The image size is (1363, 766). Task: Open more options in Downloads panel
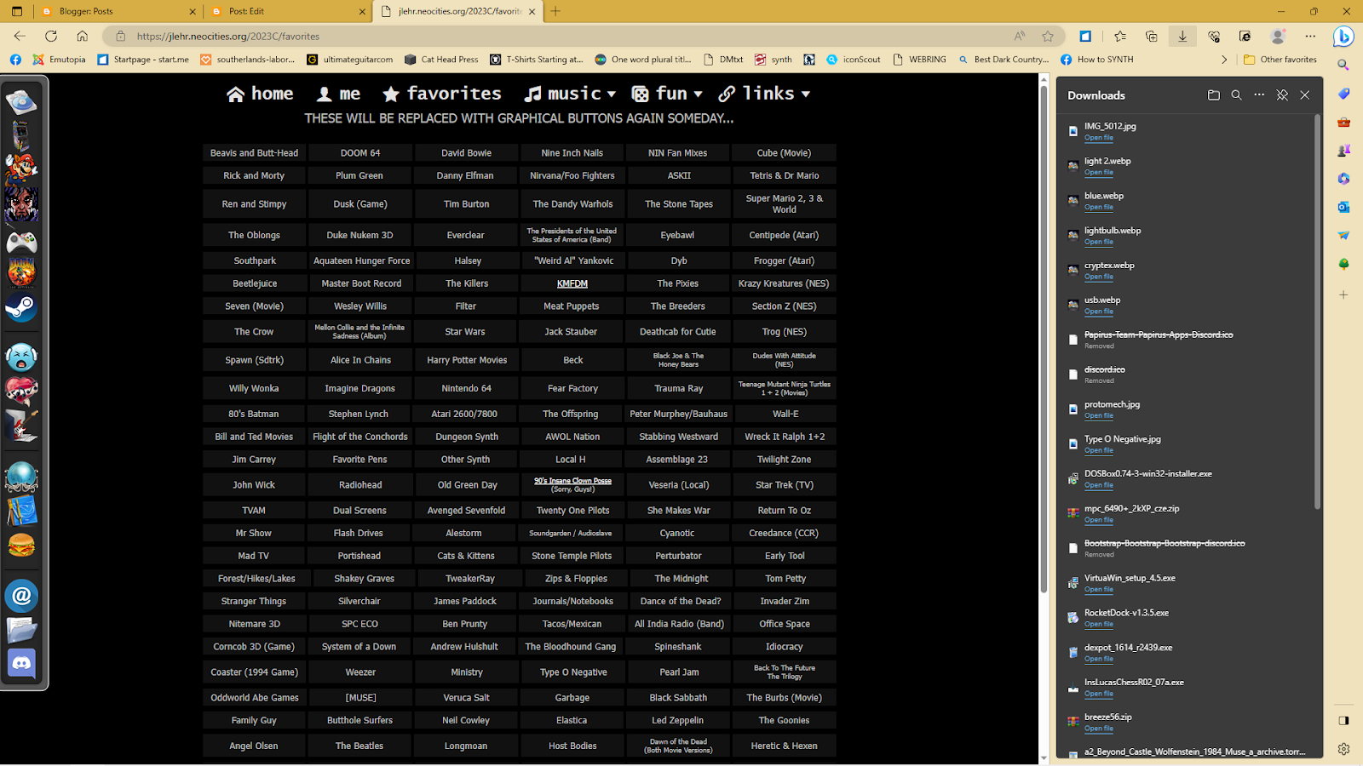pos(1259,95)
